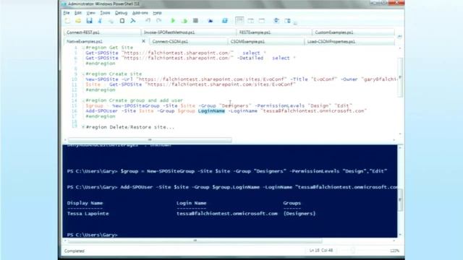Paste using the clipboard toolbar icon
The height and width of the screenshot is (260, 463).
(x=122, y=21)
